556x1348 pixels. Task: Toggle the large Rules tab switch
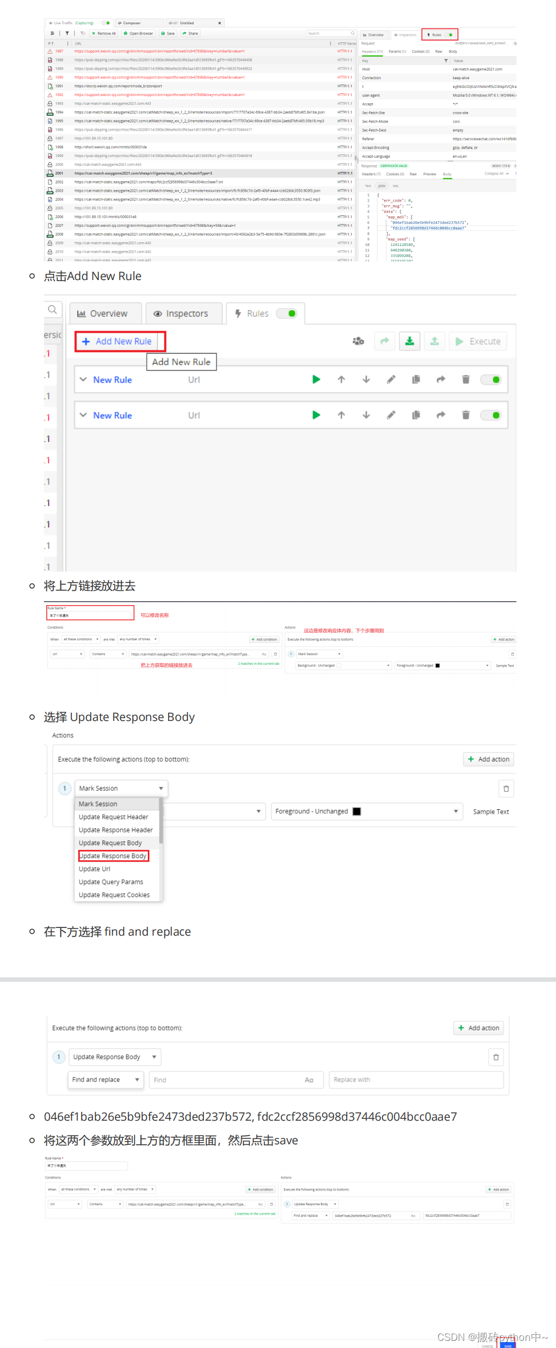[x=287, y=314]
